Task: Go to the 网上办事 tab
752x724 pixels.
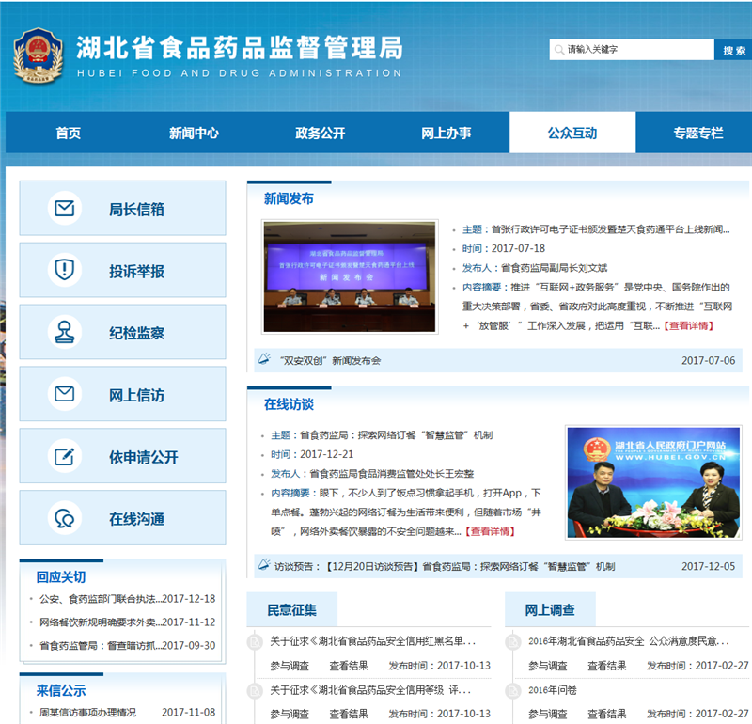Action: [446, 134]
